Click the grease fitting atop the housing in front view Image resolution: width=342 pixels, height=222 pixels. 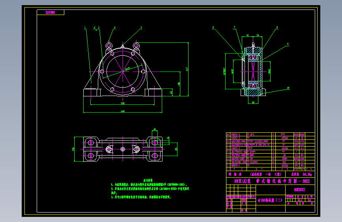click(123, 46)
